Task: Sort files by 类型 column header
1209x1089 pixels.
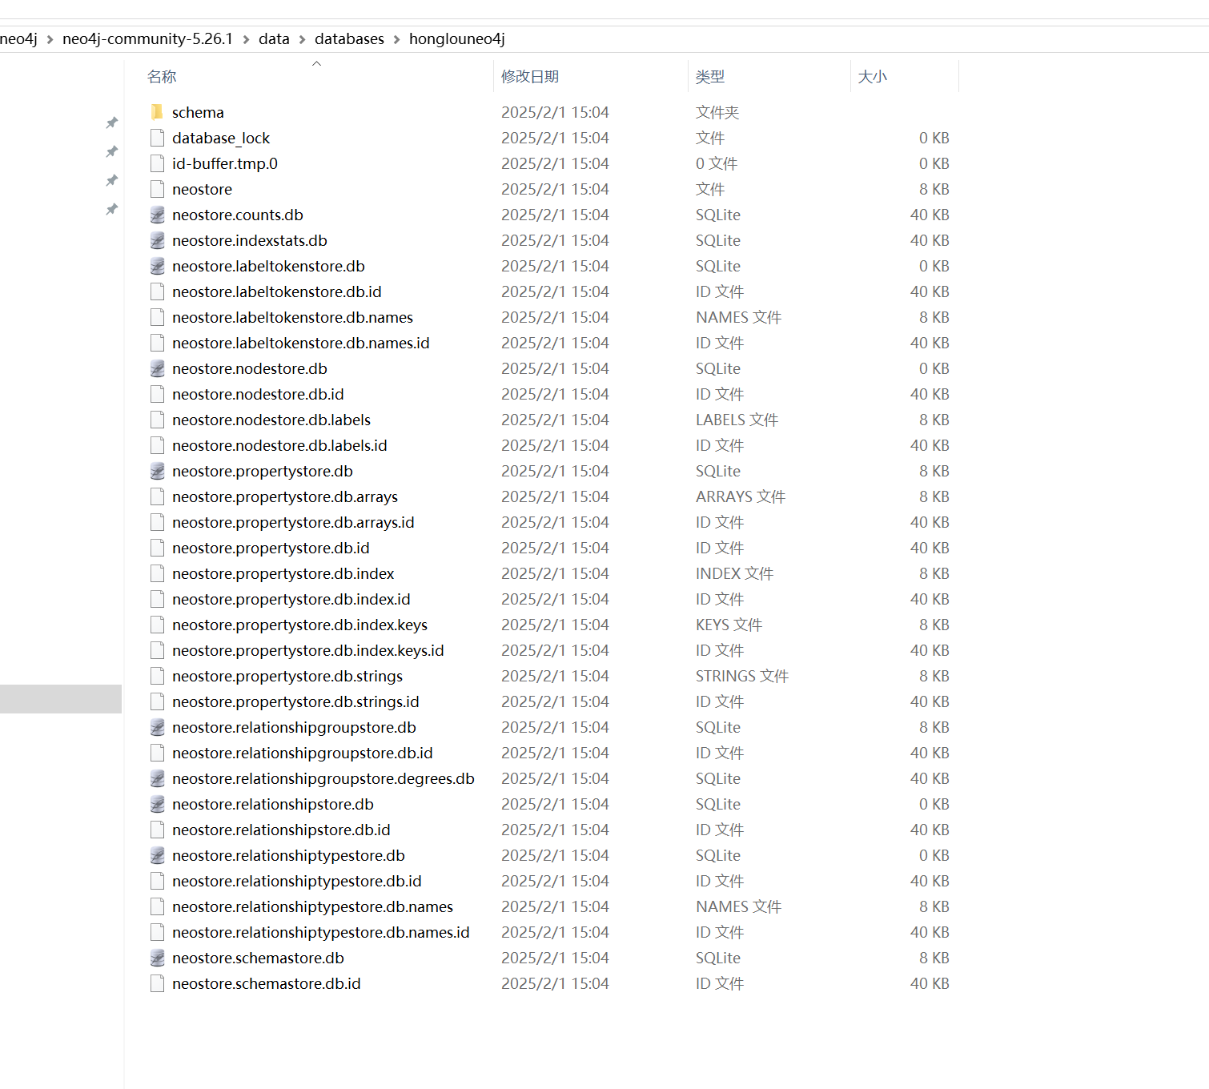Action: coord(710,76)
